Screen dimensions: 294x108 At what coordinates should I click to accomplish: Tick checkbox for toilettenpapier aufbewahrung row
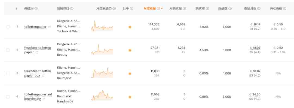coord(8,97)
